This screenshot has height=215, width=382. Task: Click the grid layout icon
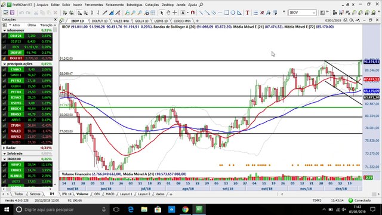tap(153, 13)
